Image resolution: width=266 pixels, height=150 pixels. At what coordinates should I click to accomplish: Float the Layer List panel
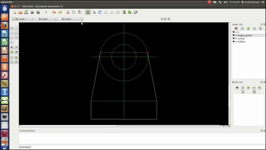[261, 24]
